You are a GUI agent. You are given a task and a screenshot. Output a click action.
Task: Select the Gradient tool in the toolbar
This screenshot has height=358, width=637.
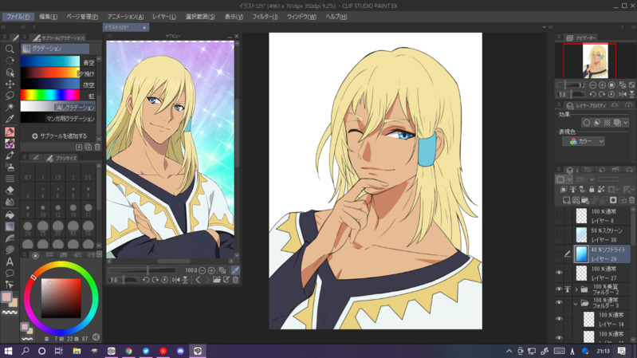tap(10, 226)
